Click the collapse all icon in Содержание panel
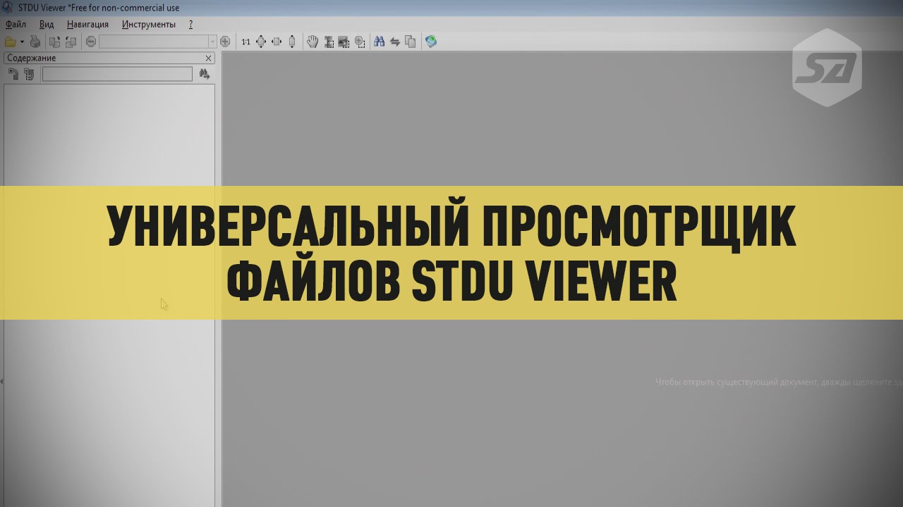The height and width of the screenshot is (507, 903). 29,74
